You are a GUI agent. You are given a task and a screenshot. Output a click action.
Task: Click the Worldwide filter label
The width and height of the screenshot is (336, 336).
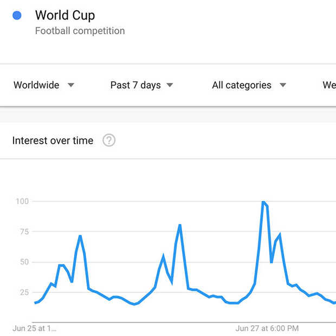coord(36,85)
